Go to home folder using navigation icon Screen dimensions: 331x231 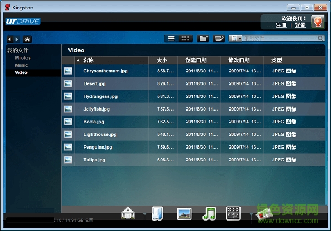click(x=26, y=39)
